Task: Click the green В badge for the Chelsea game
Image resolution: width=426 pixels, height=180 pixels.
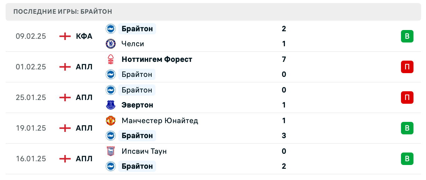Action: [x=407, y=36]
